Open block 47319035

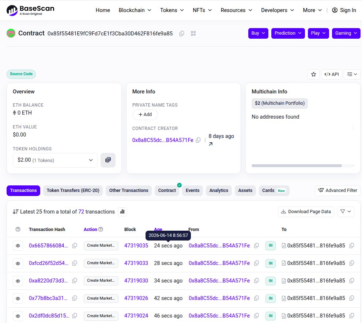point(136,246)
